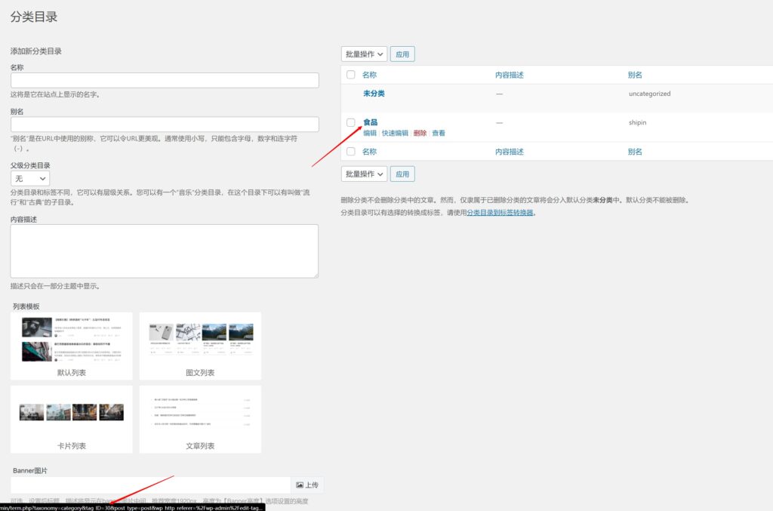This screenshot has height=511, width=773.
Task: Click the bottom 应用 button
Action: [x=402, y=174]
